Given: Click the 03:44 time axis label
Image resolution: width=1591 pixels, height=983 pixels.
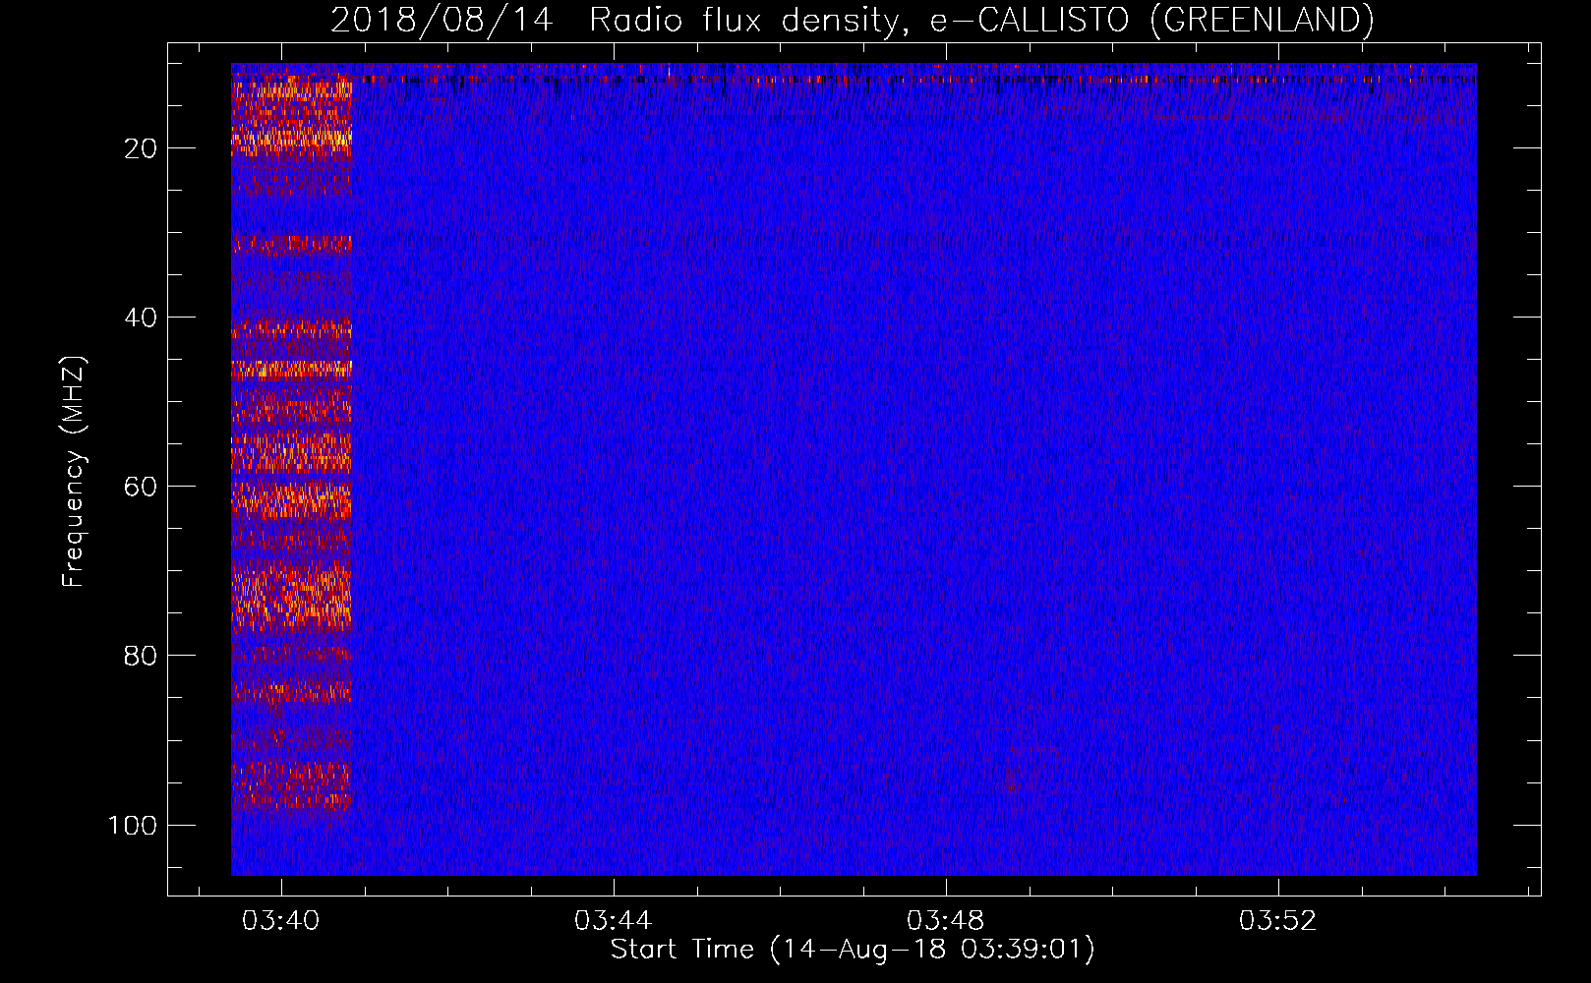Looking at the screenshot, I should tap(614, 921).
